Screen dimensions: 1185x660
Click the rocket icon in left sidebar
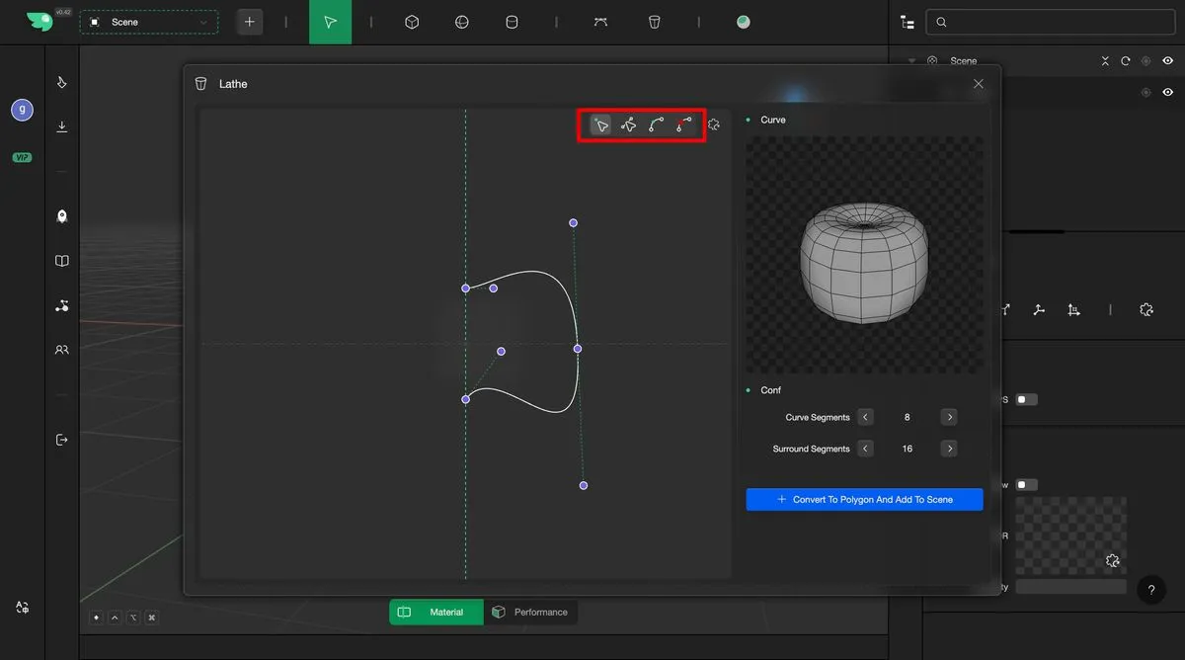62,216
